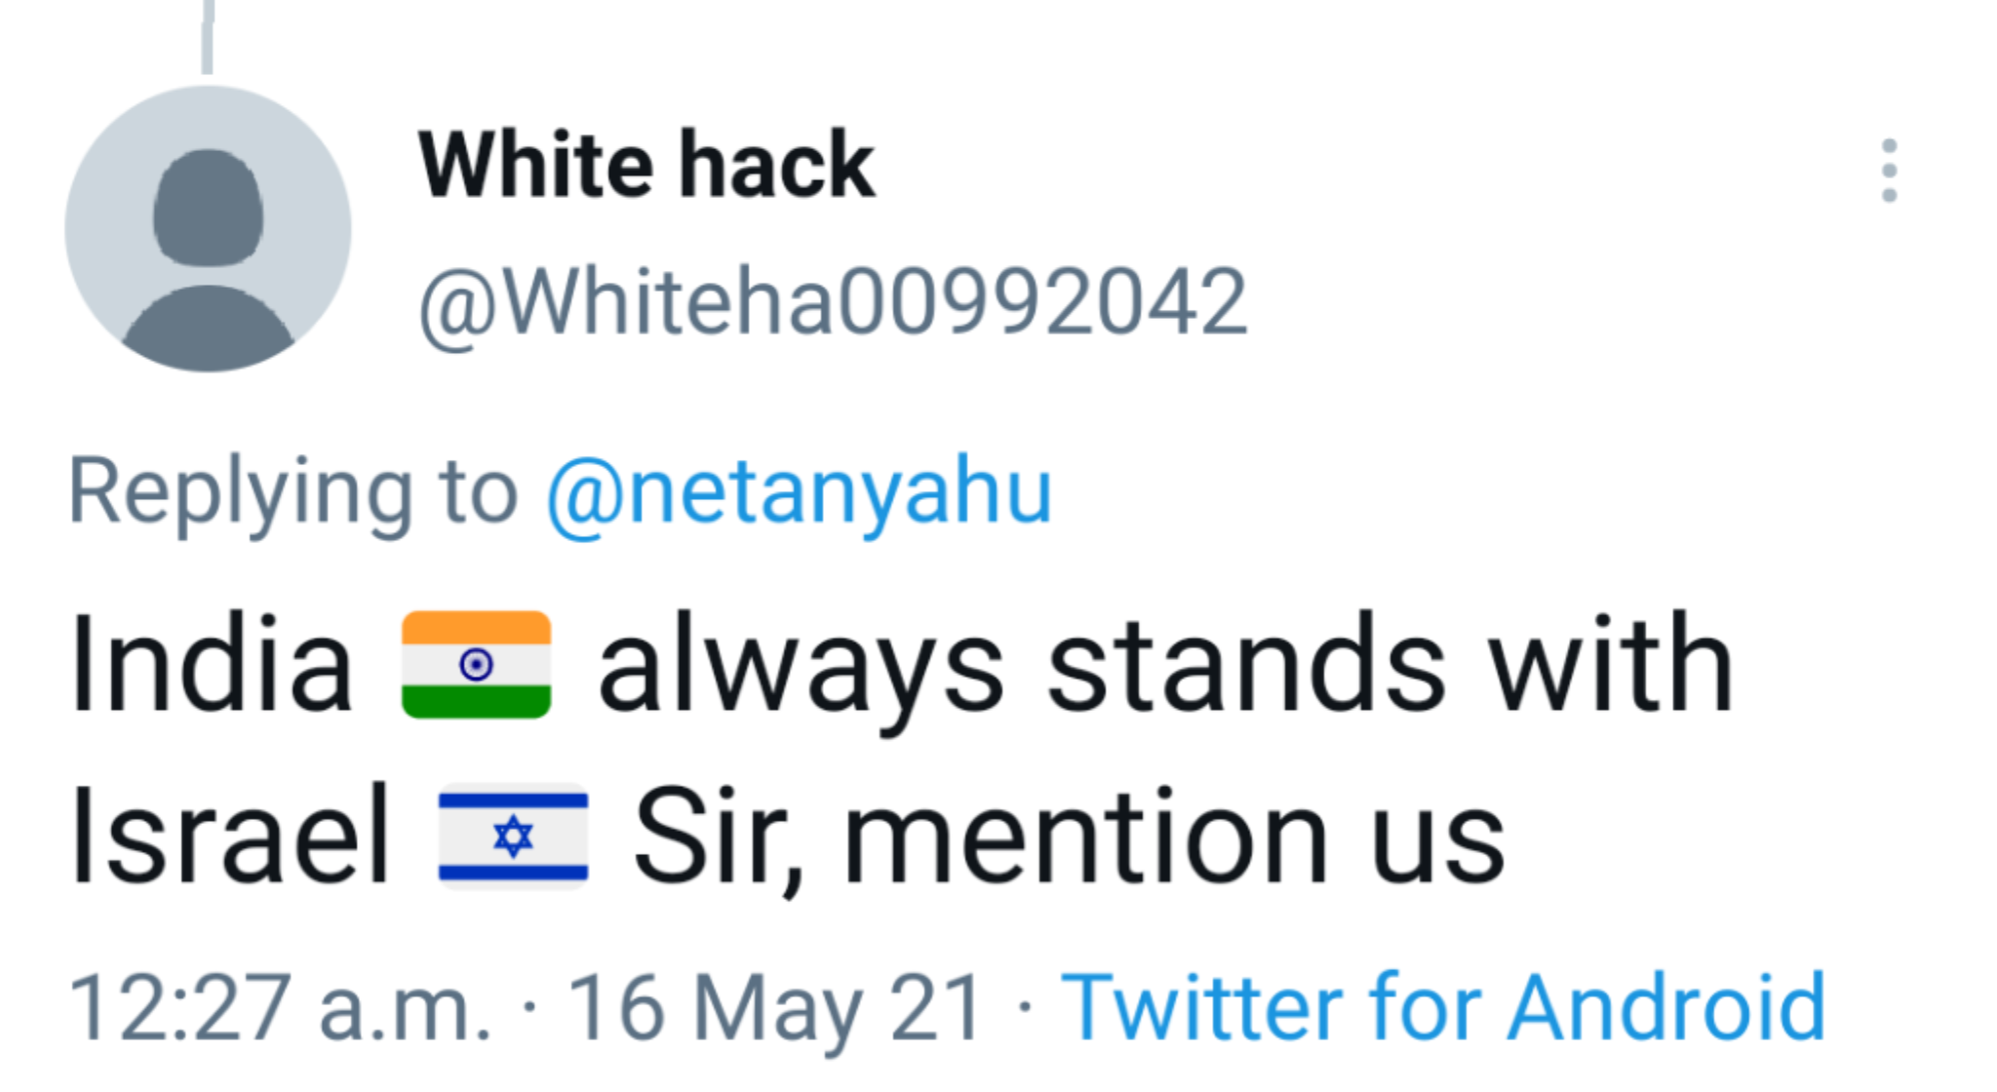The height and width of the screenshot is (1092, 1997).
Task: Click the 16 May 21 date
Action: [x=775, y=1006]
